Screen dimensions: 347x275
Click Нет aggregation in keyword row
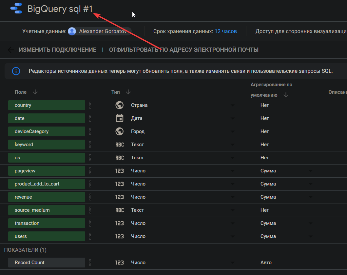pos(265,145)
